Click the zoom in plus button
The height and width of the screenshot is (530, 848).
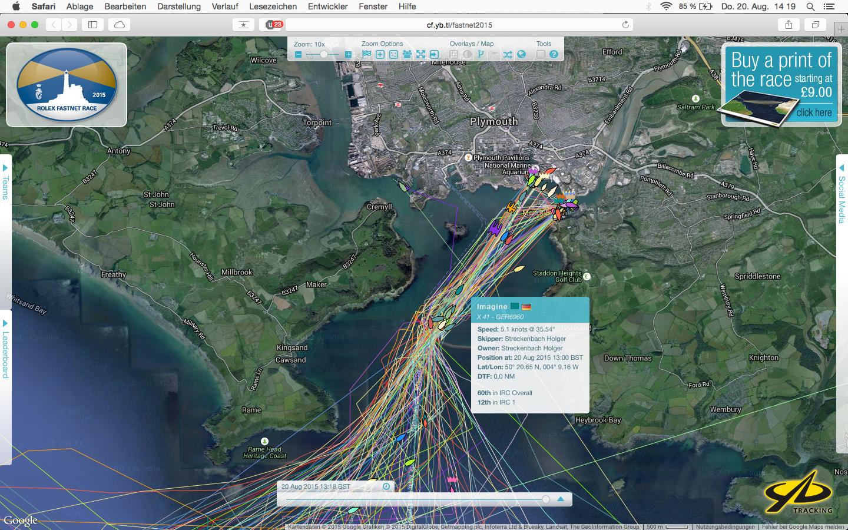click(x=348, y=55)
